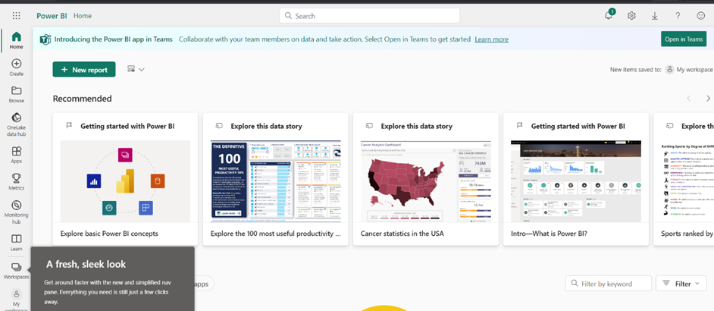Click the download icon in header

coord(655,16)
